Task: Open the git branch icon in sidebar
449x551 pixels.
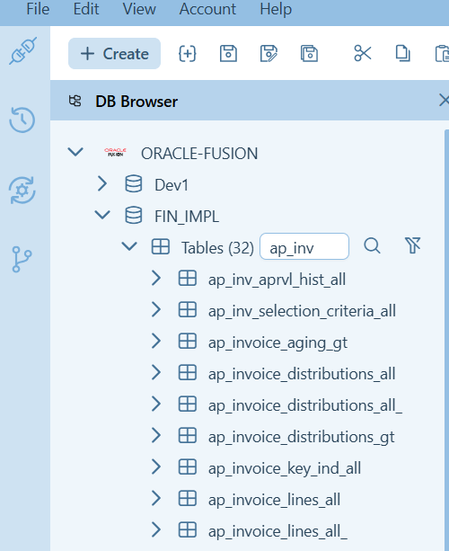Action: [x=22, y=260]
